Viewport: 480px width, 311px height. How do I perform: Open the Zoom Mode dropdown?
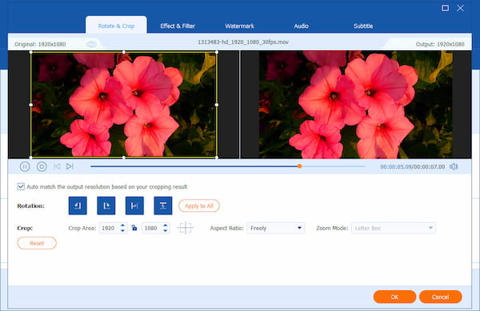click(394, 228)
